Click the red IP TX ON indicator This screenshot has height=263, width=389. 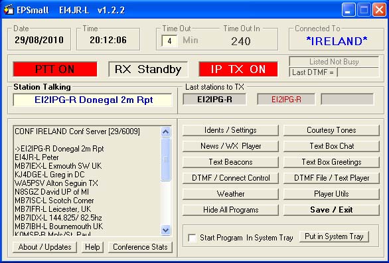(238, 69)
